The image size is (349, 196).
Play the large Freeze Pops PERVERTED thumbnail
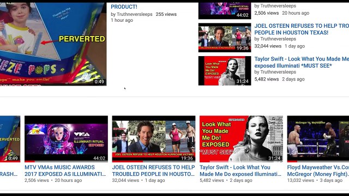(x=53, y=44)
